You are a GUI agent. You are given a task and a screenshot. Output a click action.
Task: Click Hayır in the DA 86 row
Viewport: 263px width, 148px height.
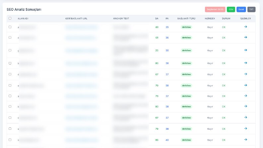click(210, 140)
